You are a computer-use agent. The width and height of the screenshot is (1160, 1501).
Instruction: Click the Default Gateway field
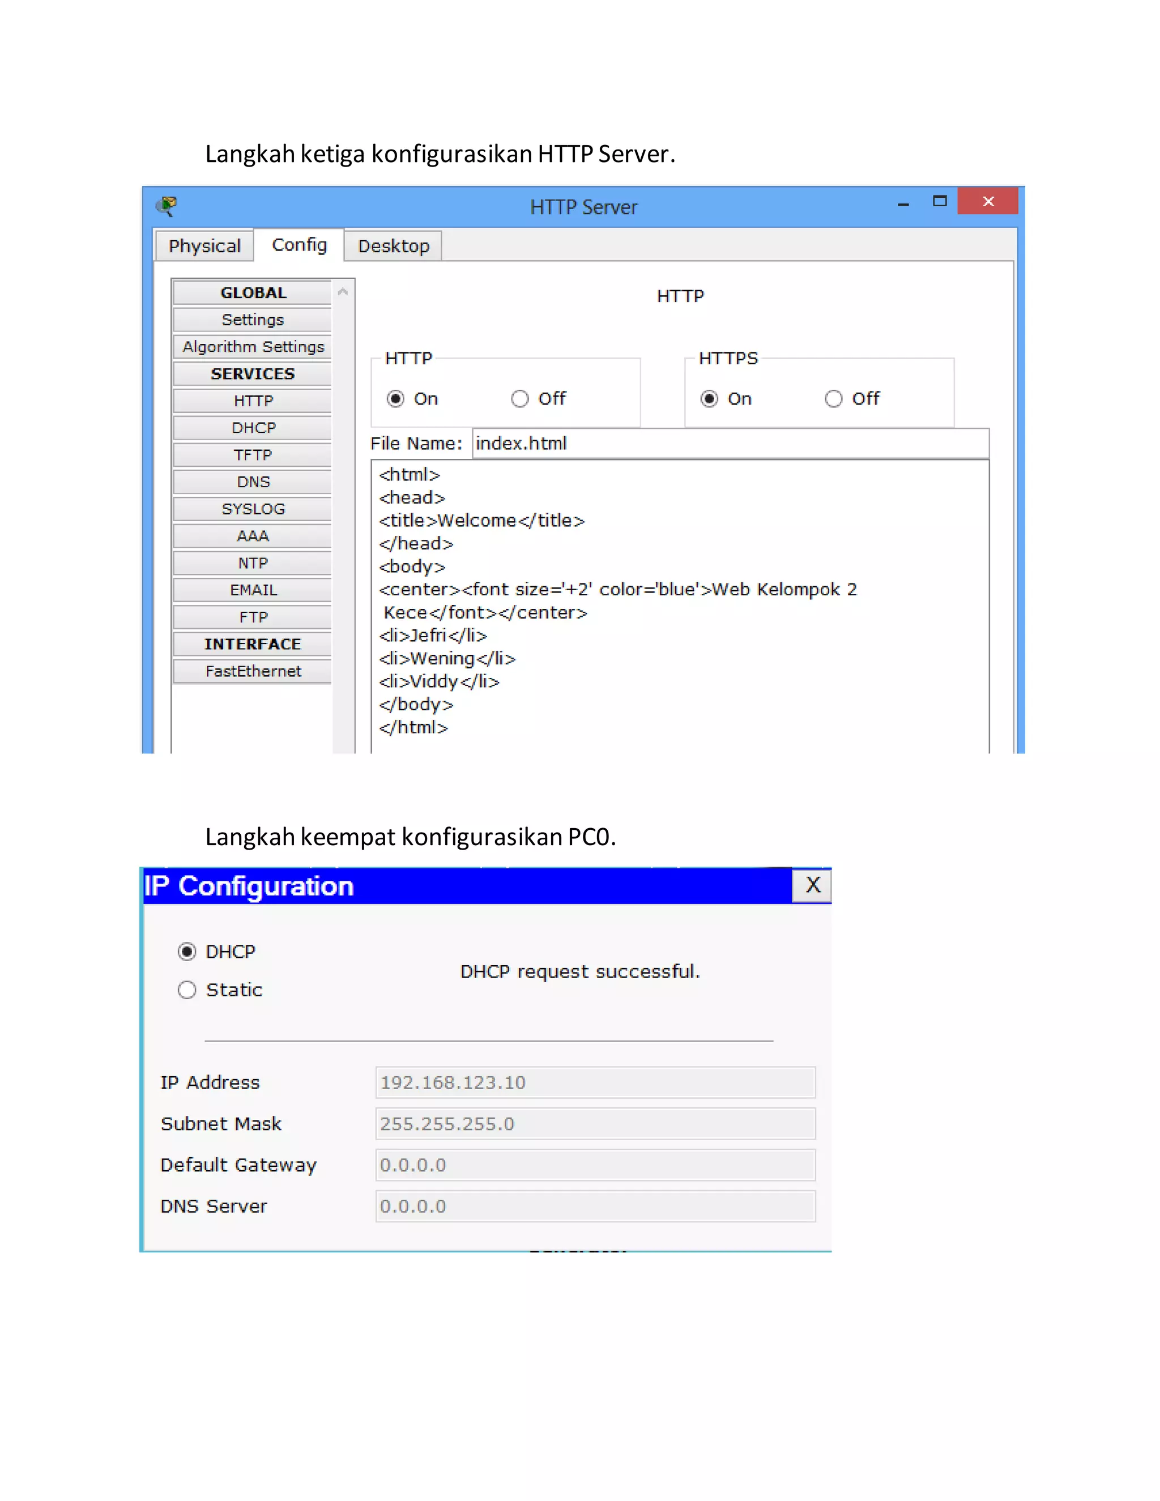click(595, 1165)
